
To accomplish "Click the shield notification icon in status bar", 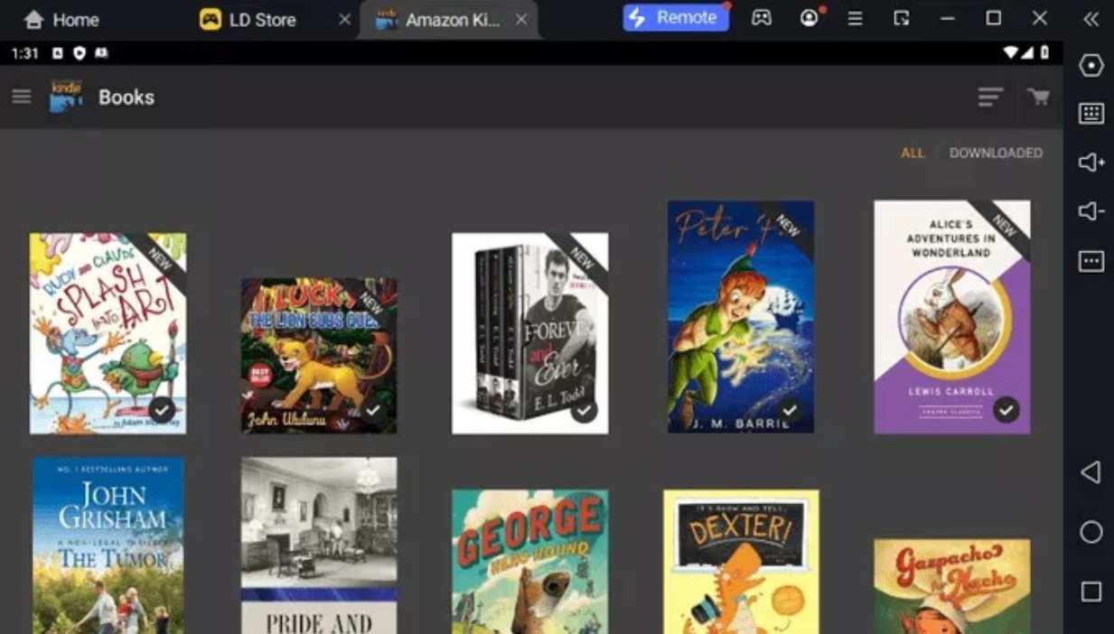I will point(80,53).
